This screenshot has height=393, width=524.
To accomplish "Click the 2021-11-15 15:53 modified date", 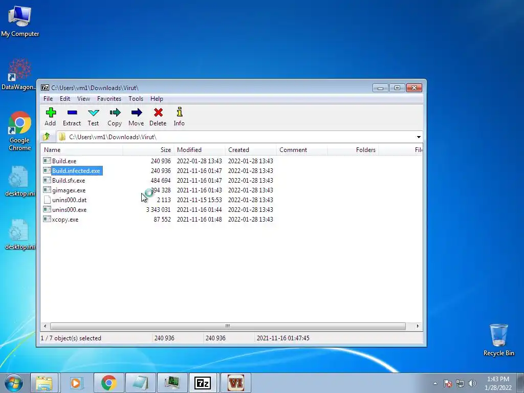I will click(200, 200).
